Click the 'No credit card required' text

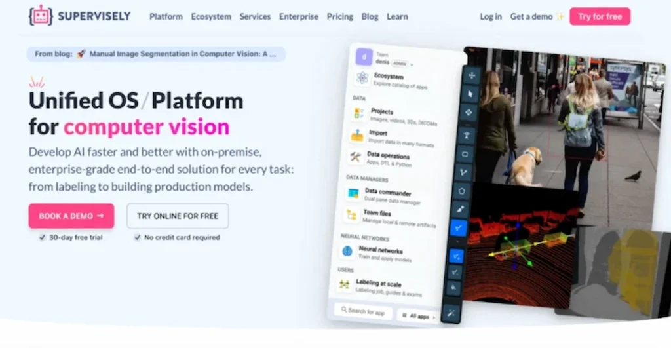click(x=182, y=237)
